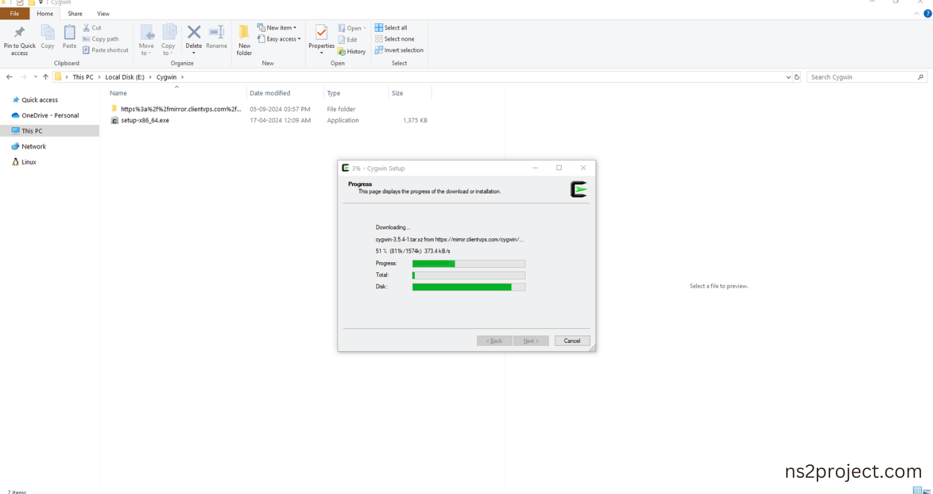This screenshot has height=494, width=933.
Task: Click chevron after This PC in address bar
Action: click(99, 77)
